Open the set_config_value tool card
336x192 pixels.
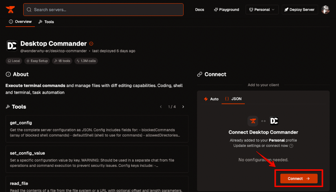[x=97, y=159]
